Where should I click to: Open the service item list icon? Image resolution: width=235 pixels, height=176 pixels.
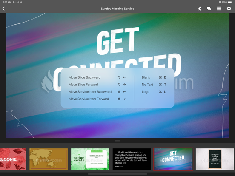pyautogui.click(x=219, y=9)
